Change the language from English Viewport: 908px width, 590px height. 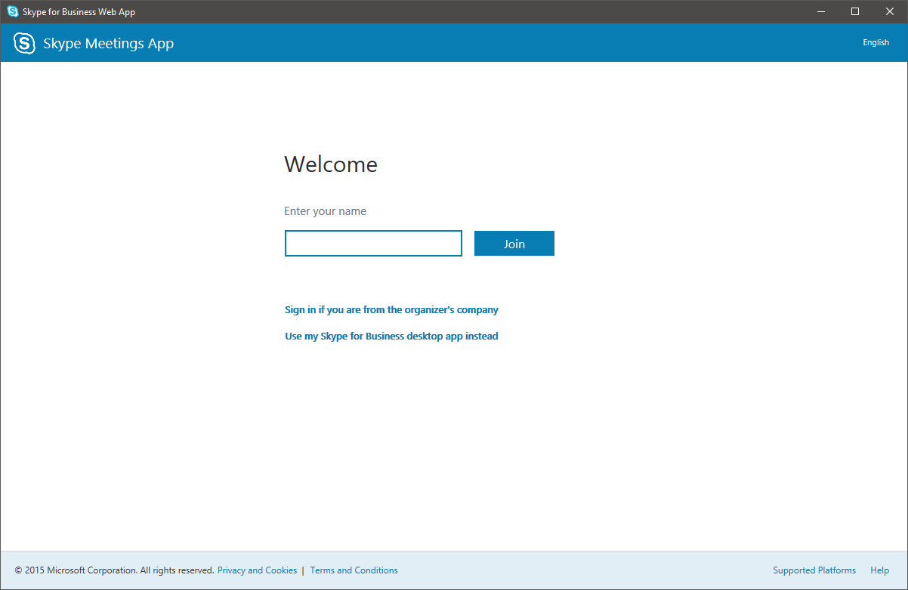point(876,42)
